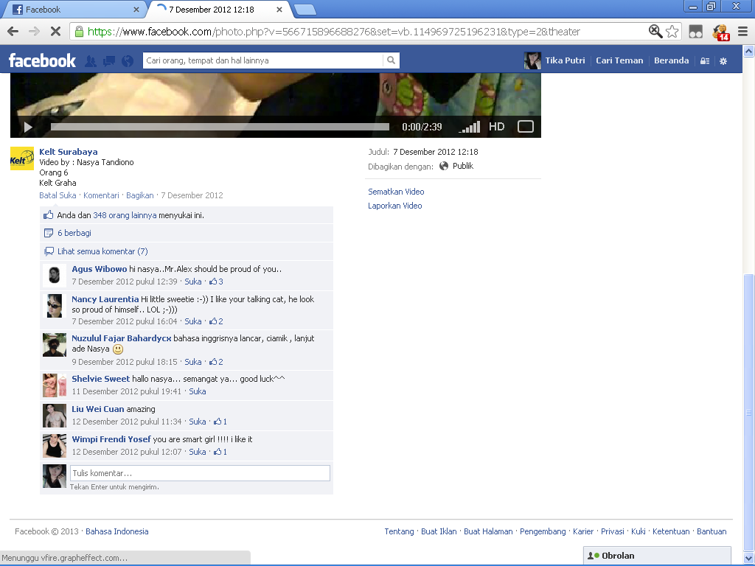The image size is (755, 566).
Task: Click the Facebook logo
Action: (x=42, y=60)
